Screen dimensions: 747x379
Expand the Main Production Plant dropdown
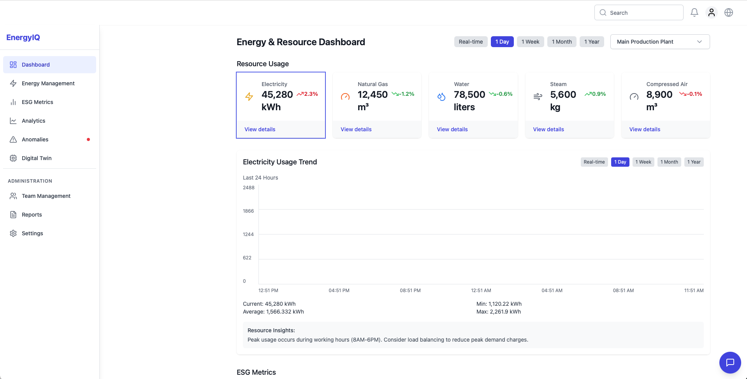pos(659,42)
